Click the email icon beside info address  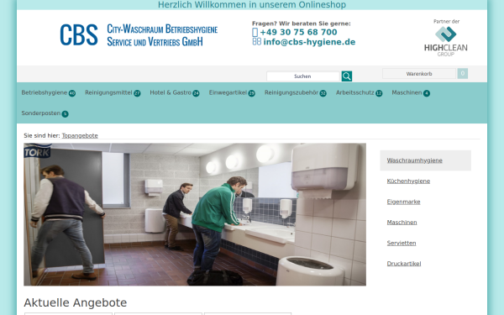[256, 42]
